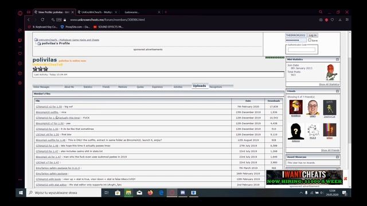Open the About Me profile tab

coord(69,87)
